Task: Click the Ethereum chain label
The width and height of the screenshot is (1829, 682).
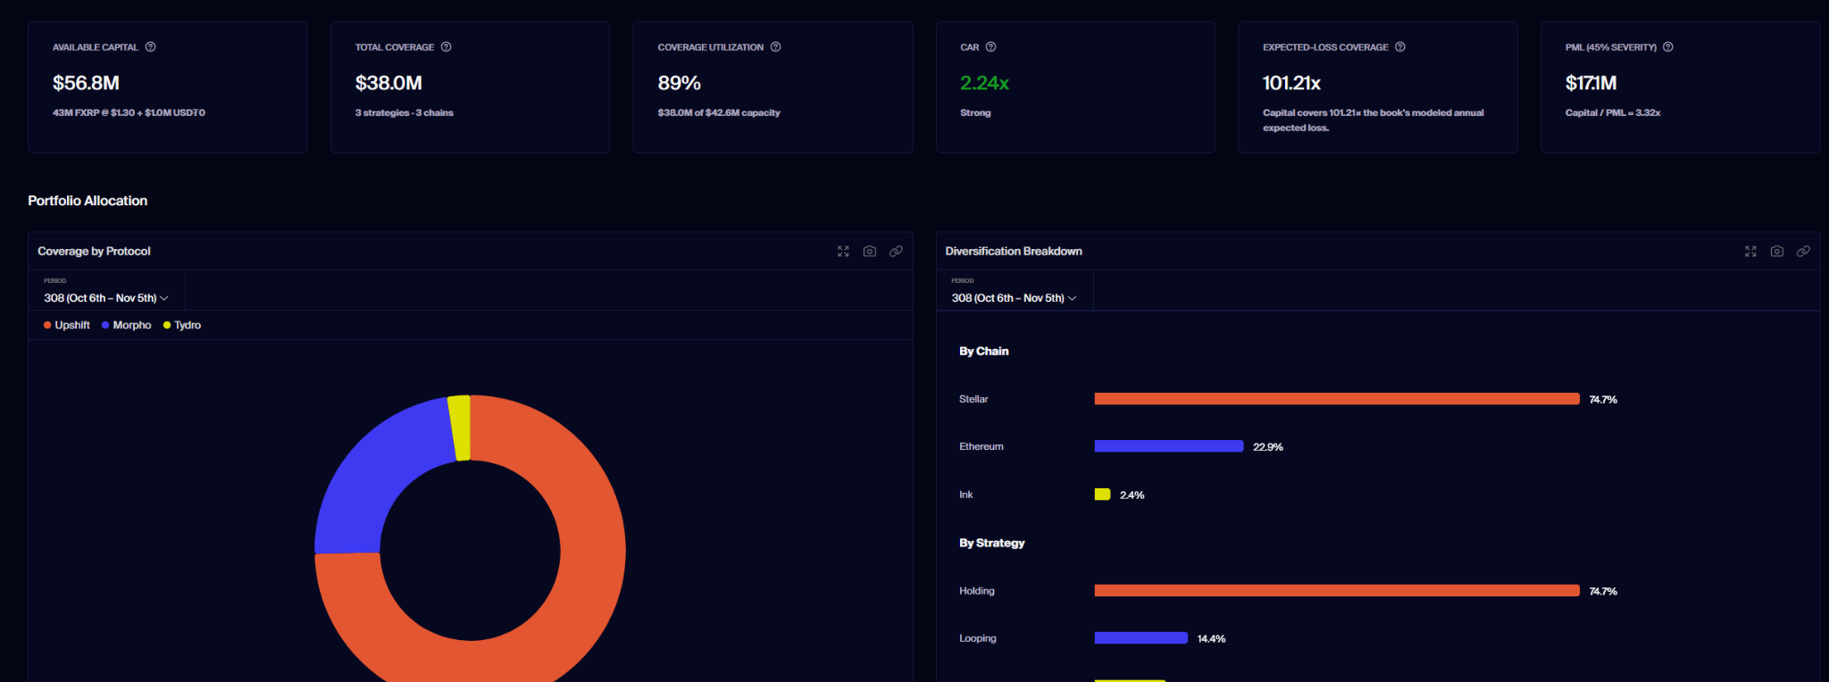Action: point(981,446)
